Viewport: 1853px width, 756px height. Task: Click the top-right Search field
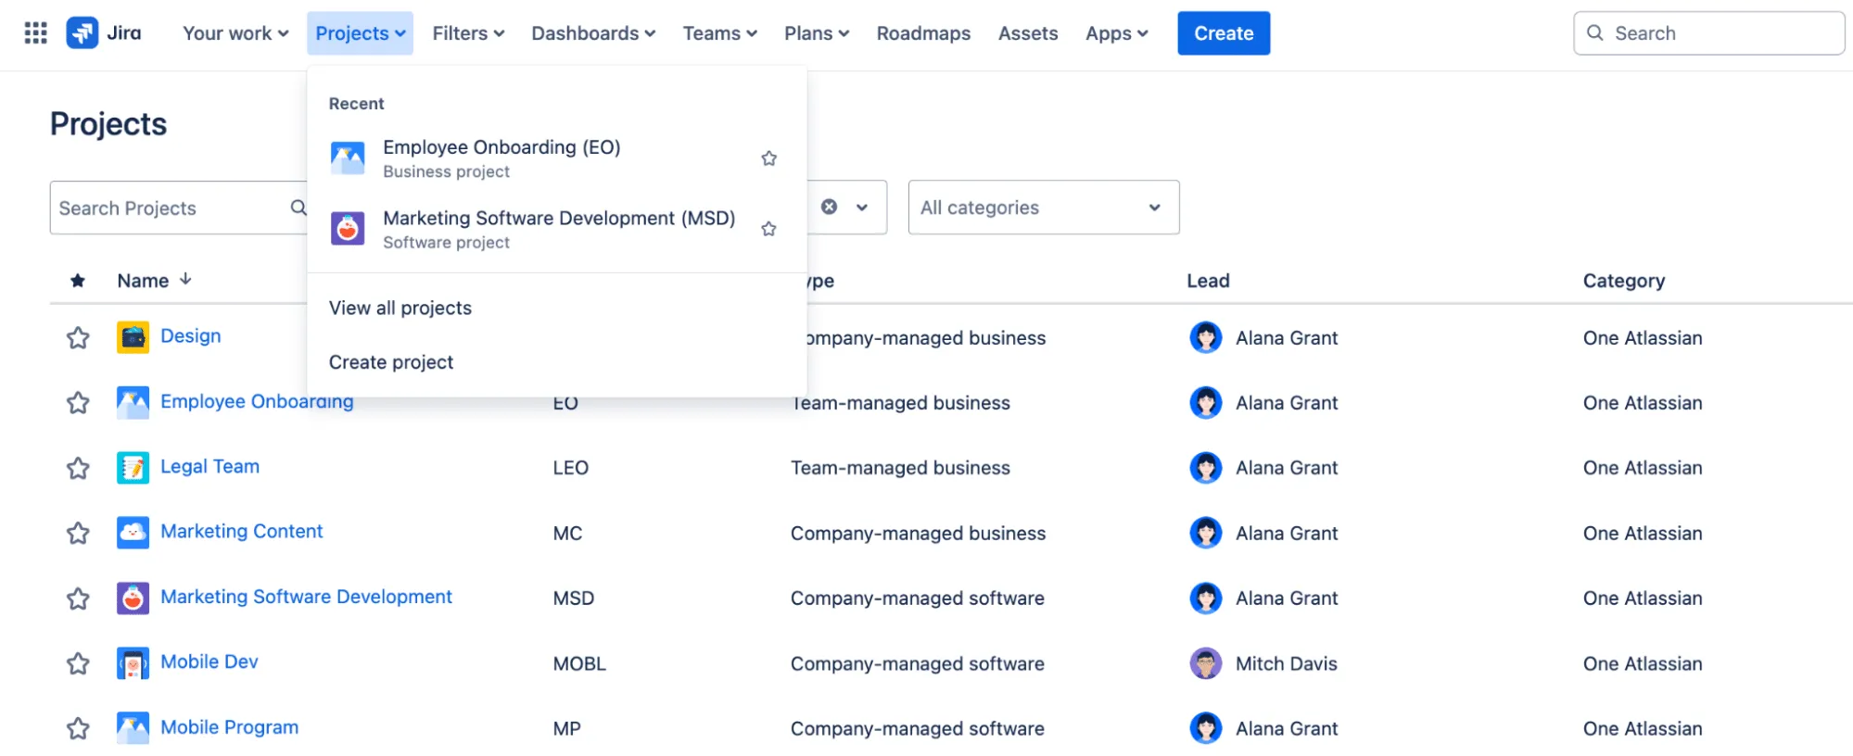pyautogui.click(x=1708, y=33)
